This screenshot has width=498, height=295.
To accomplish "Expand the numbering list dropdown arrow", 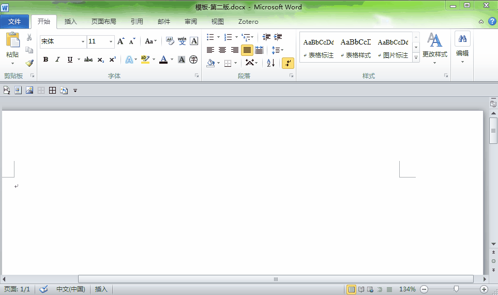I will coord(236,37).
